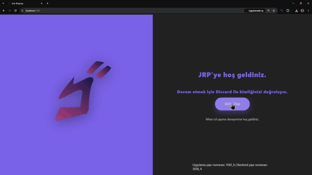Open the downloads icon in toolbar
312x175 pixels.
tap(296, 11)
